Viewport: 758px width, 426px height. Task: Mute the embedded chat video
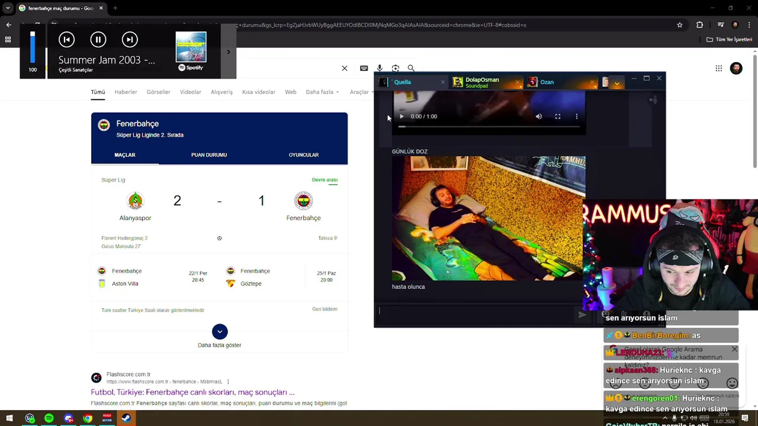click(x=539, y=117)
